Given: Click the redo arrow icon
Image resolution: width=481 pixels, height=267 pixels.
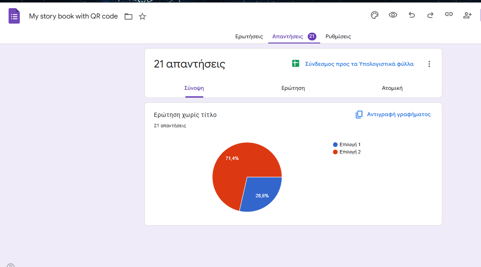Looking at the screenshot, I should (x=430, y=15).
